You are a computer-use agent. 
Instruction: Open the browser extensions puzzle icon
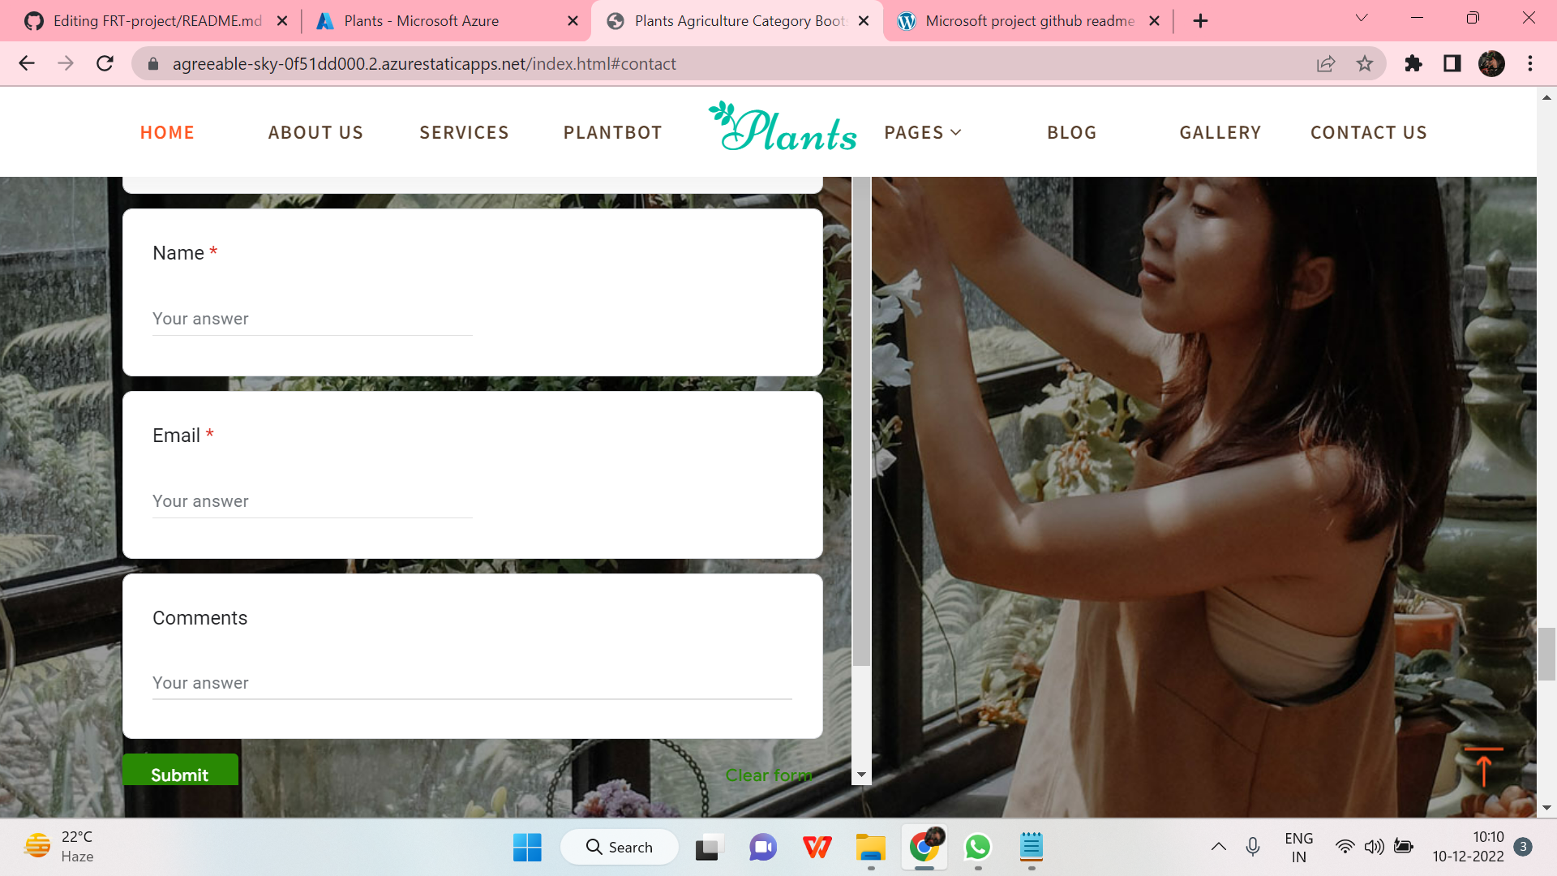(1413, 63)
